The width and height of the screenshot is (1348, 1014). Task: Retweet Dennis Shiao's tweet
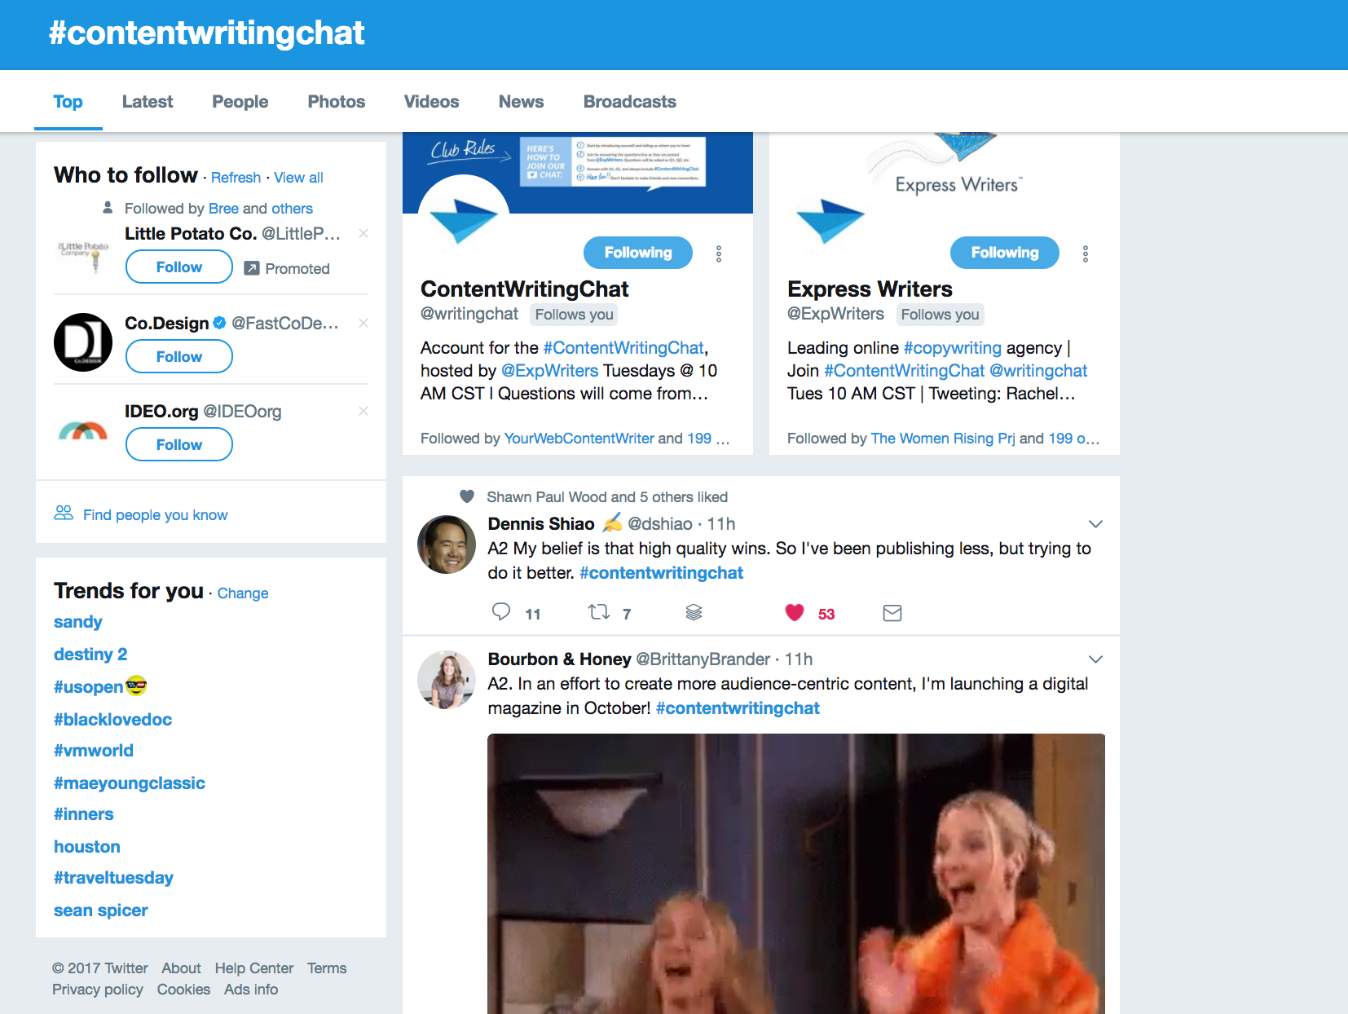point(599,612)
